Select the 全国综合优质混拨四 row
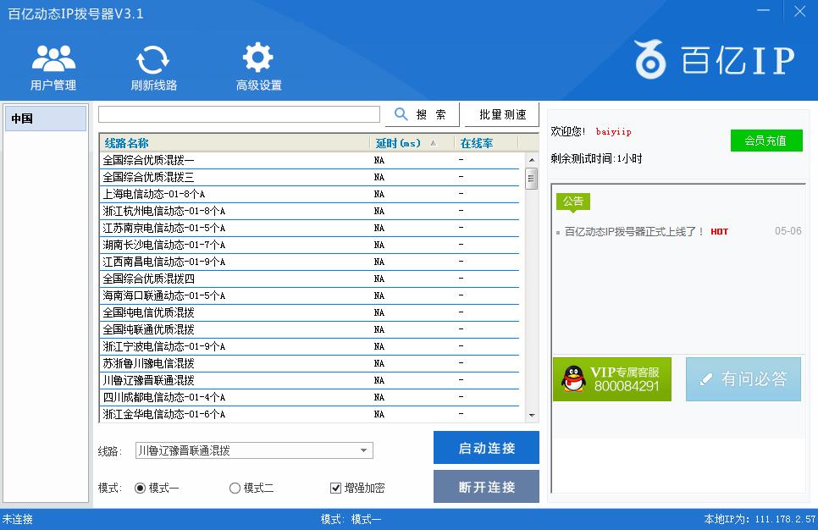Viewport: 818px width, 530px height. point(309,279)
